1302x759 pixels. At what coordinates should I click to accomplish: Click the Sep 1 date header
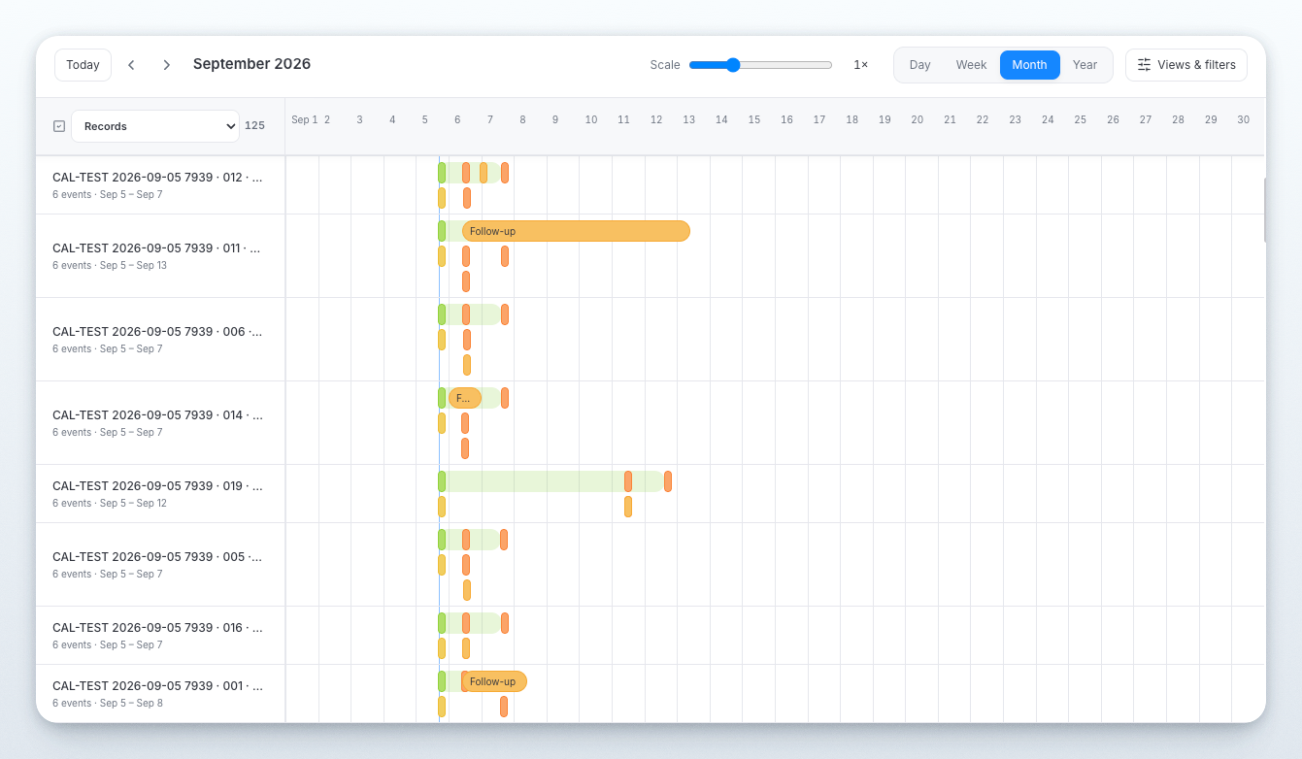(304, 119)
